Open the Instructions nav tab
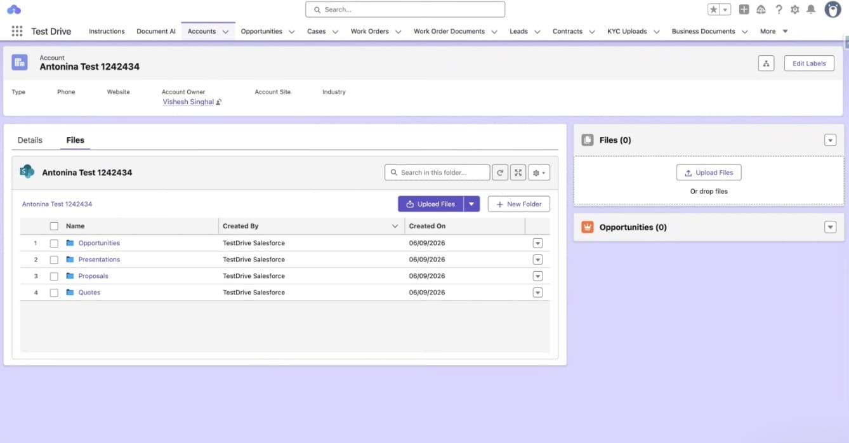The height and width of the screenshot is (443, 849). 107,31
